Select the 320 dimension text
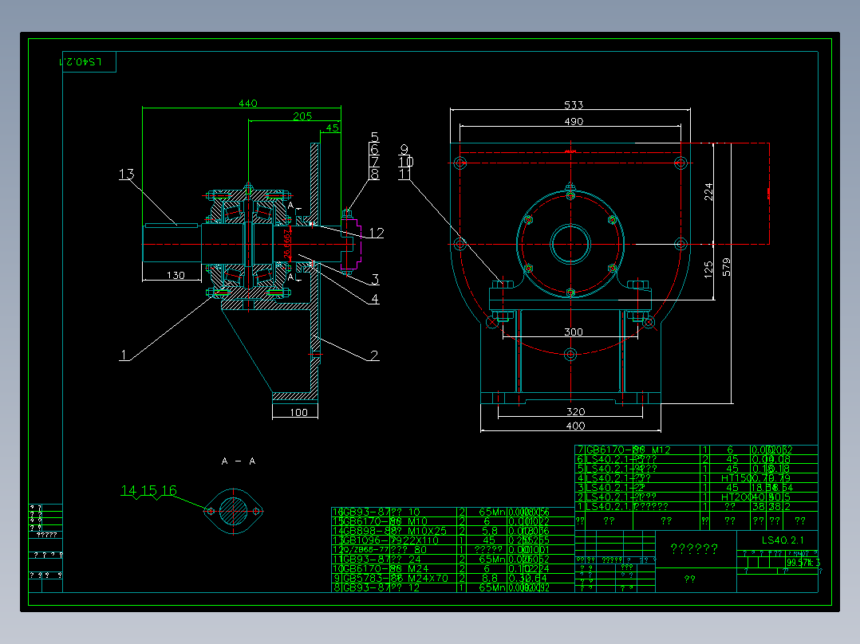This screenshot has height=644, width=860. (x=575, y=411)
